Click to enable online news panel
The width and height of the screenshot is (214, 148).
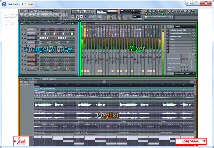[x=158, y=17]
